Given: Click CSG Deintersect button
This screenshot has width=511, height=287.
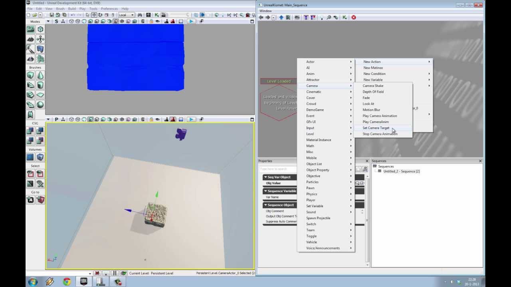Looking at the screenshot, I should click(40, 141).
